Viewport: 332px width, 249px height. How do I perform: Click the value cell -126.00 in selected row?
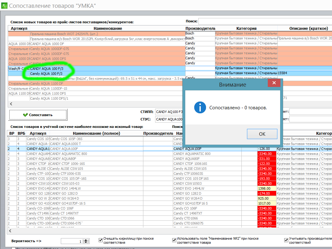click(267, 149)
